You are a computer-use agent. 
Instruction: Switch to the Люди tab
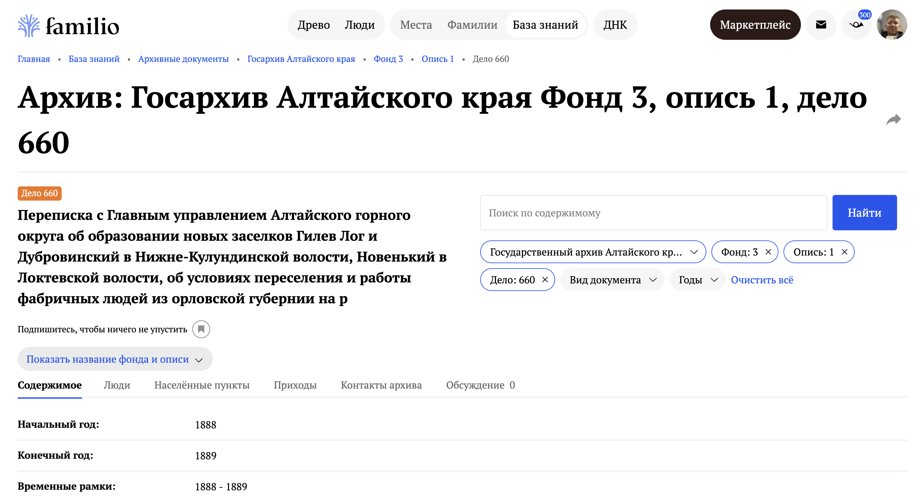(117, 385)
